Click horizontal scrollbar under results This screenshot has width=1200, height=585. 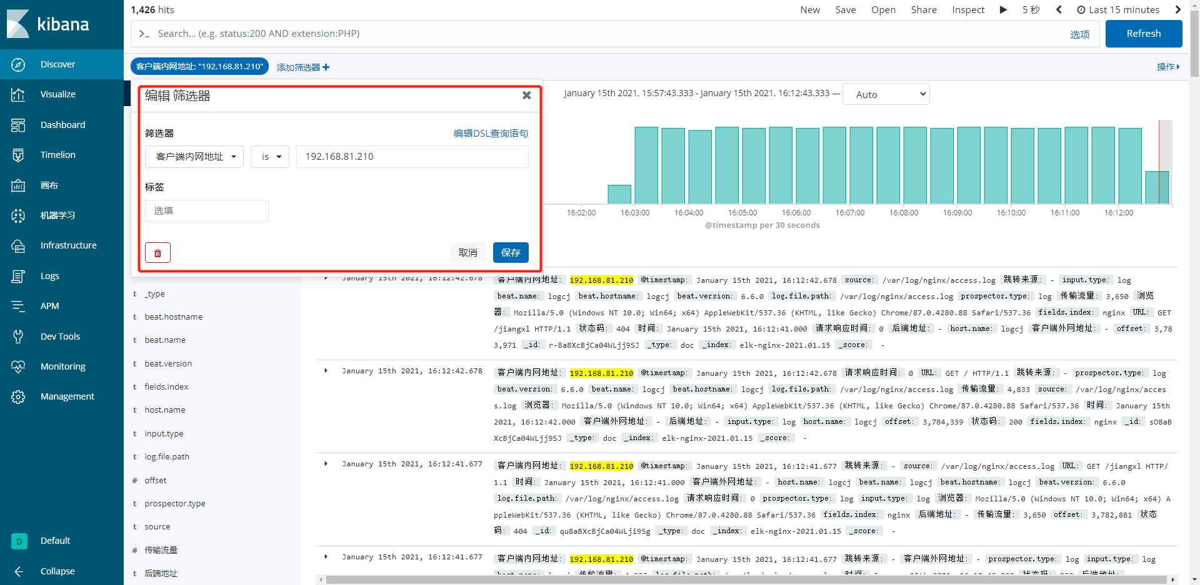[x=747, y=580]
